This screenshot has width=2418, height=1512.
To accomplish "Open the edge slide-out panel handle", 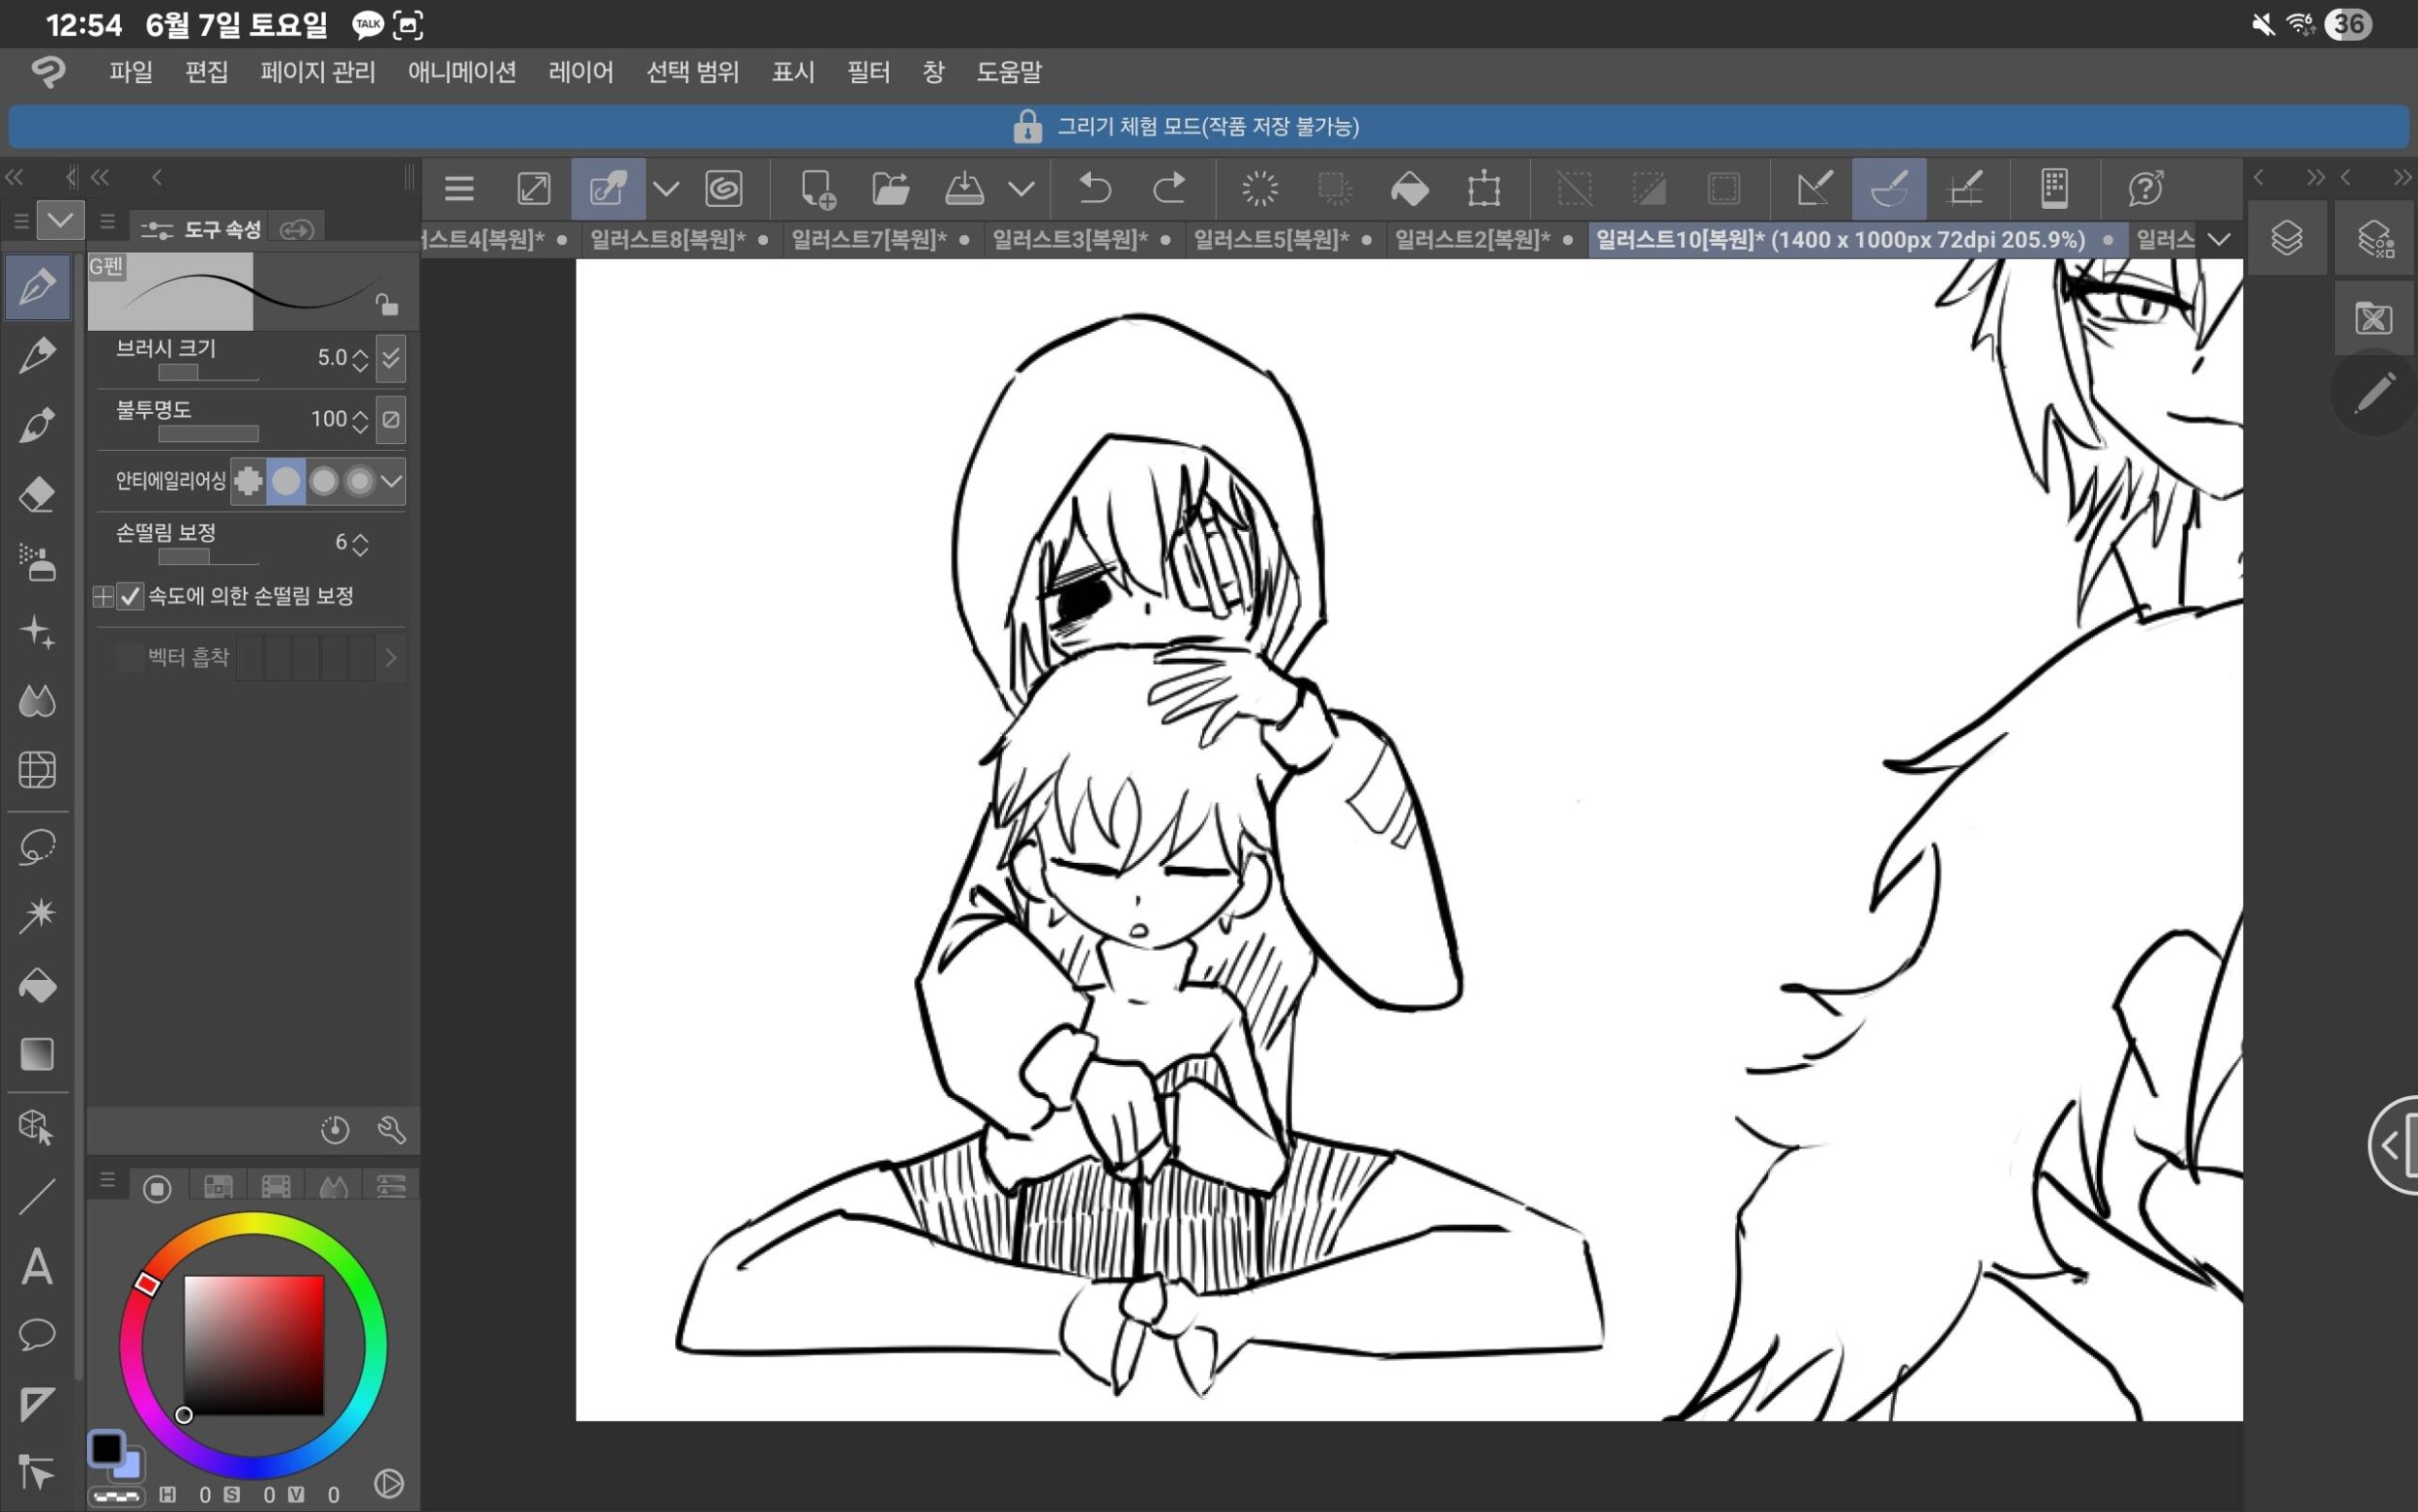I will coord(2395,1145).
